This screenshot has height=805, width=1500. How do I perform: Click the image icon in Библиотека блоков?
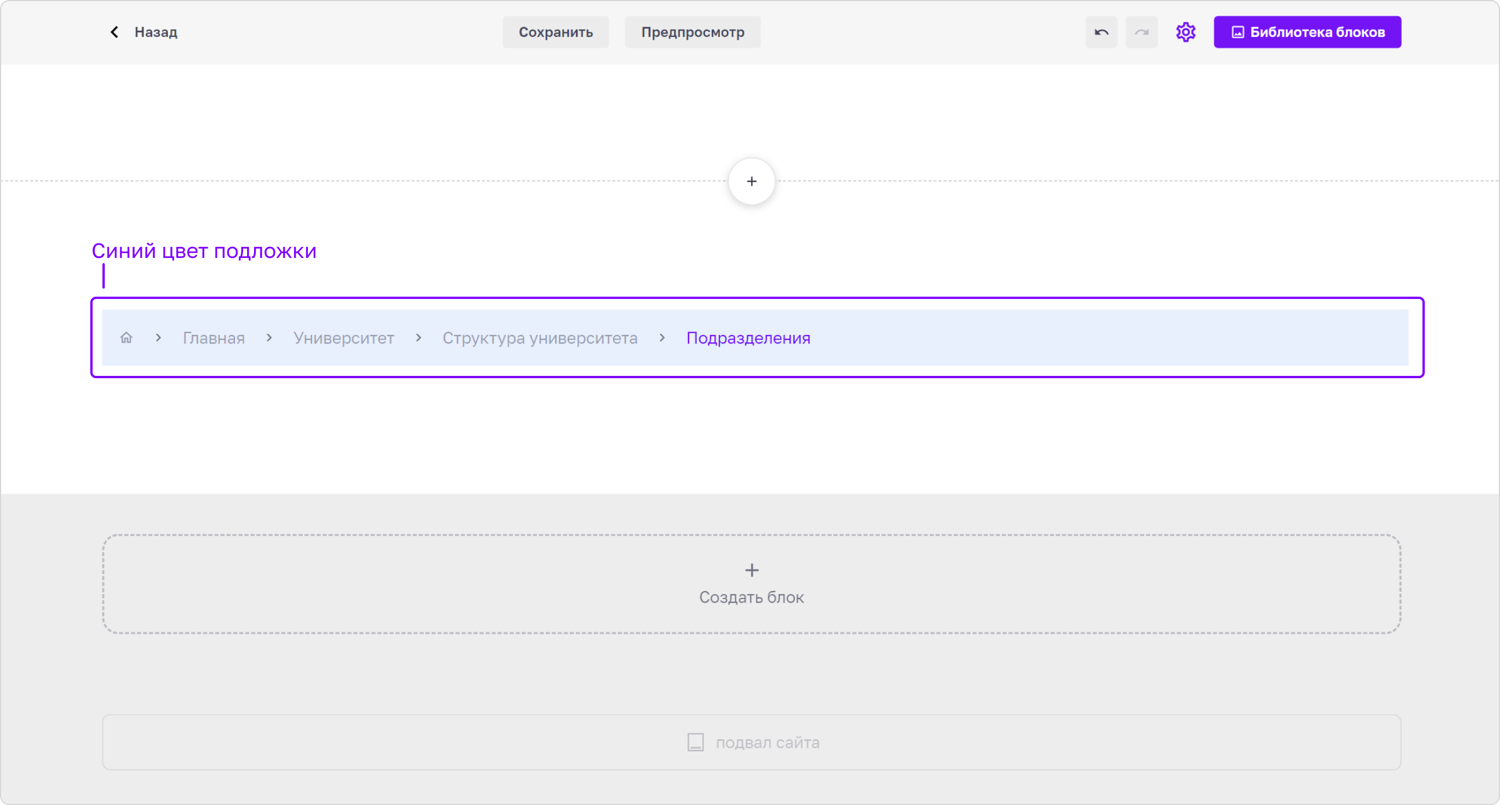[1238, 32]
